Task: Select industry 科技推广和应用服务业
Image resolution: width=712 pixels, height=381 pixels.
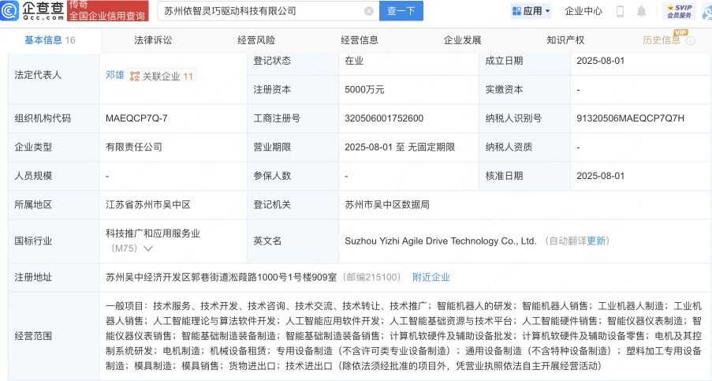Action: point(153,233)
